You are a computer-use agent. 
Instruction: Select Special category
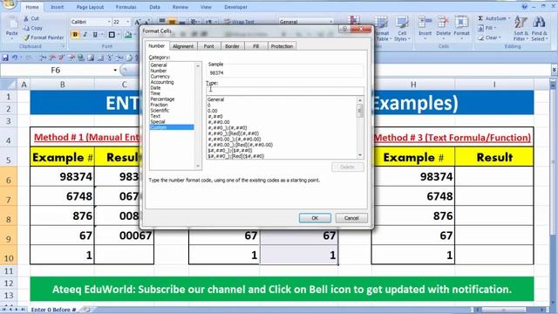(158, 122)
